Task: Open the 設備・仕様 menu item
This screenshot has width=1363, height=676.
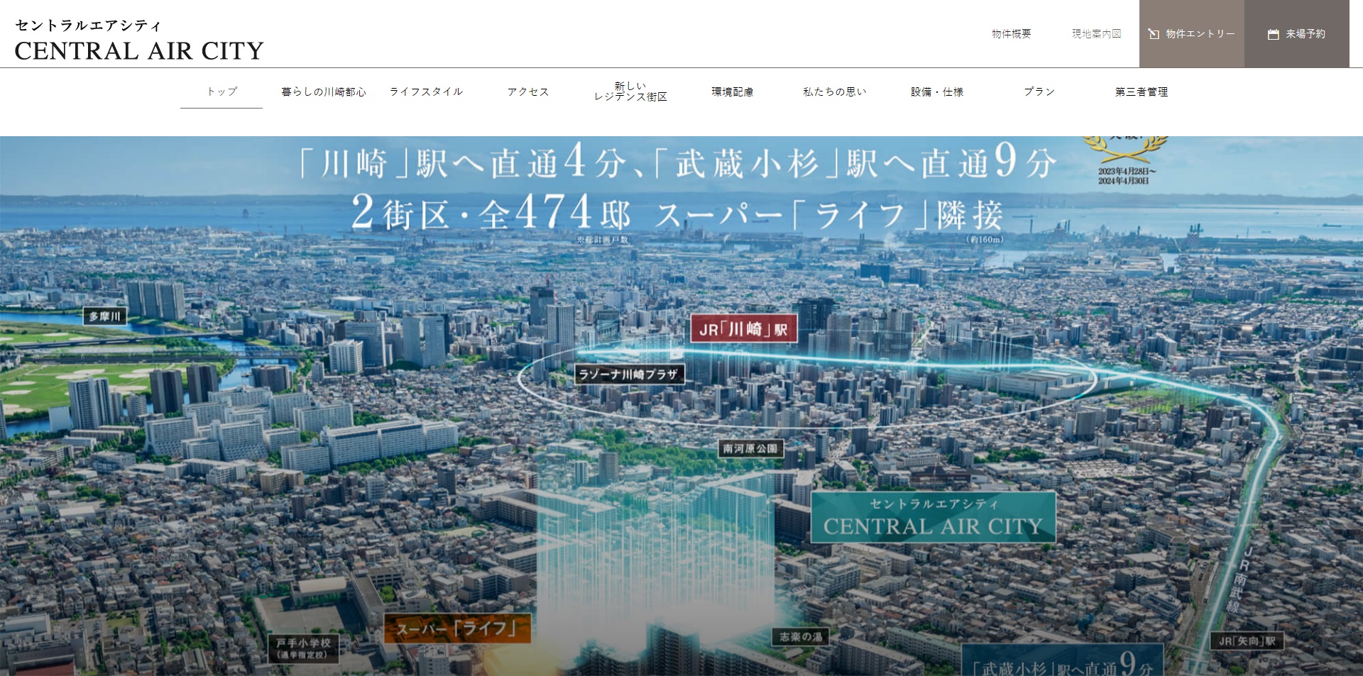Action: click(x=937, y=92)
